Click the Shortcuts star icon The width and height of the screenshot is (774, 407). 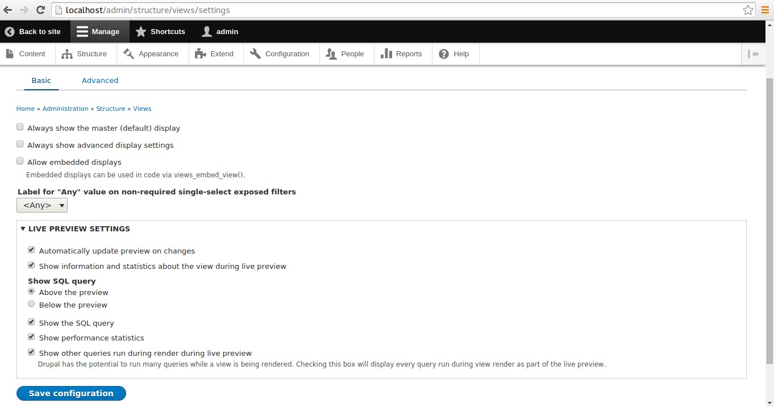coord(141,31)
